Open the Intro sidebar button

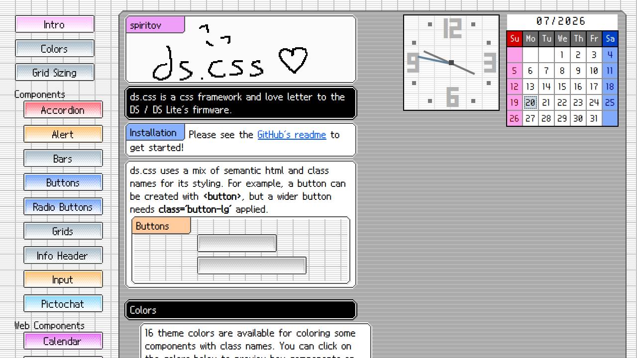[55, 24]
